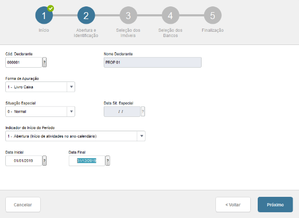Click the Data Final date field
The width and height of the screenshot is (299, 218).
87,161
